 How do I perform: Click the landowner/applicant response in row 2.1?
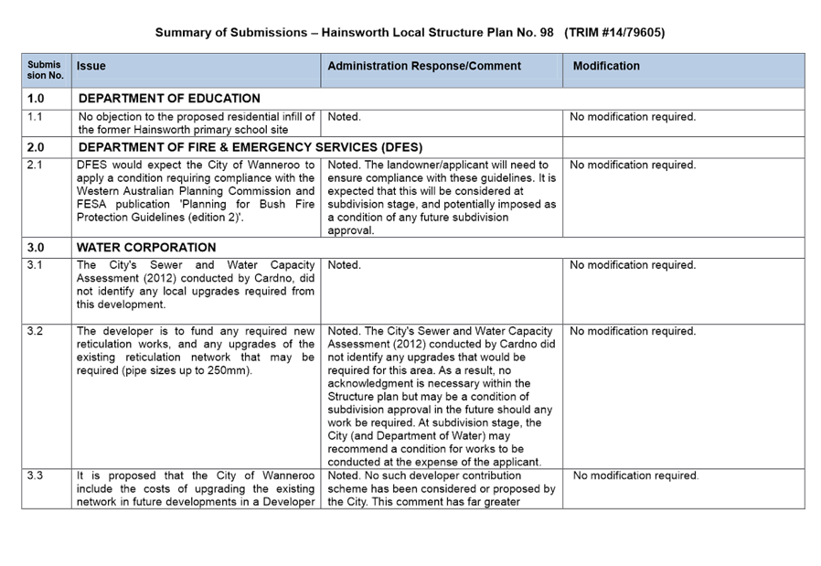pos(441,198)
